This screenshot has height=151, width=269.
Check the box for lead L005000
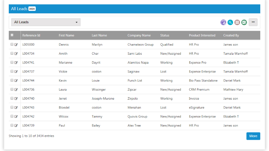[12, 44]
